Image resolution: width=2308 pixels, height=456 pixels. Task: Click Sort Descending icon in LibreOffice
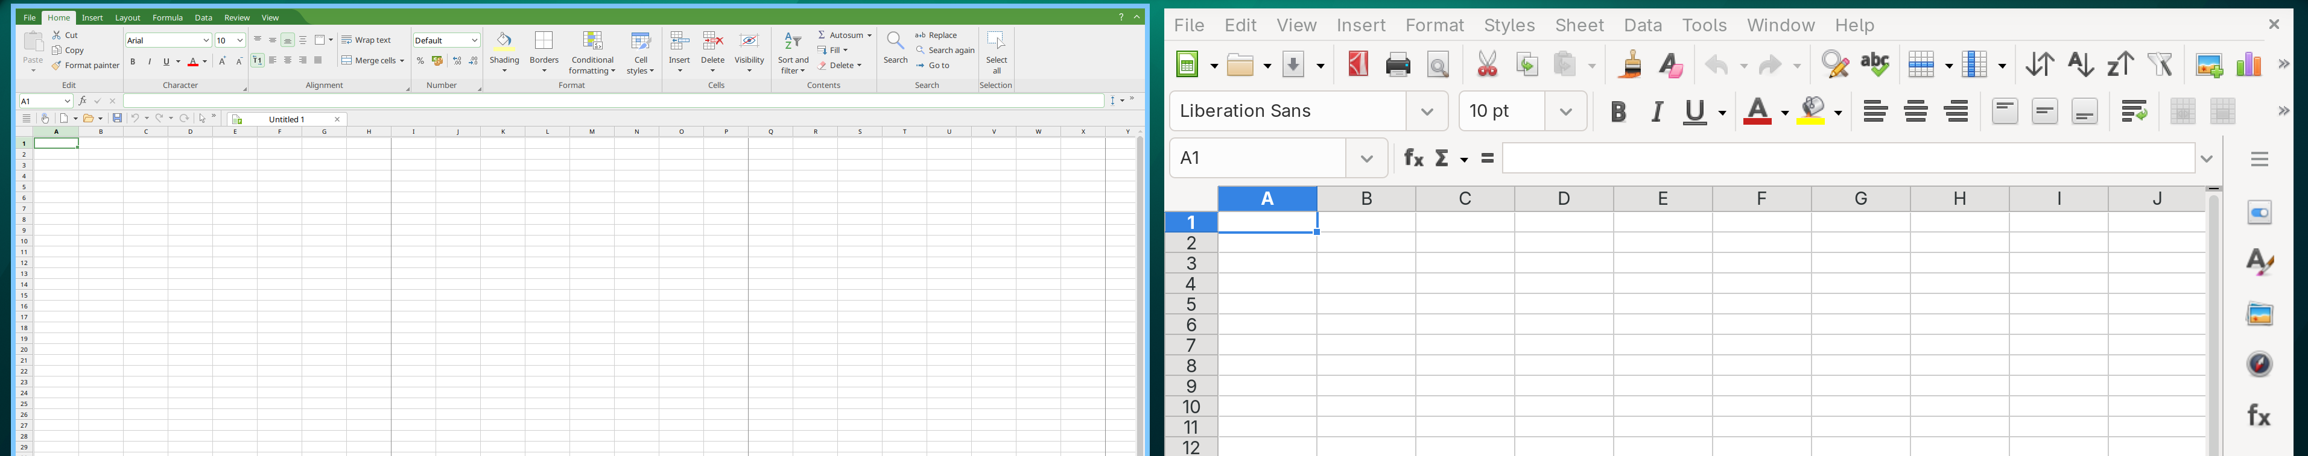(2120, 64)
